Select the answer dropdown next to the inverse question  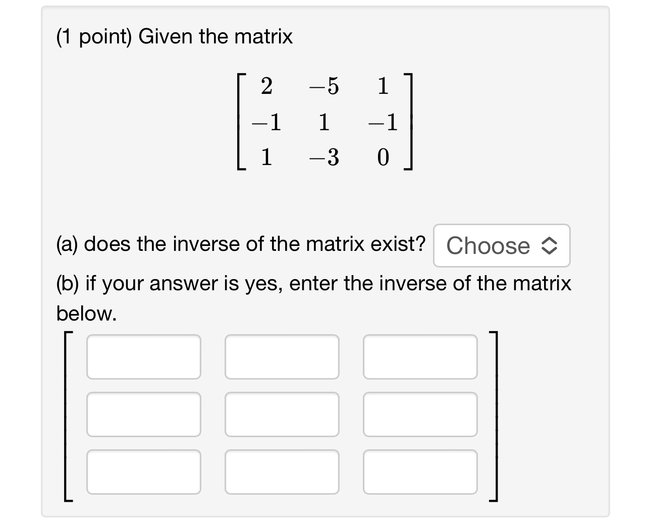[x=502, y=246]
